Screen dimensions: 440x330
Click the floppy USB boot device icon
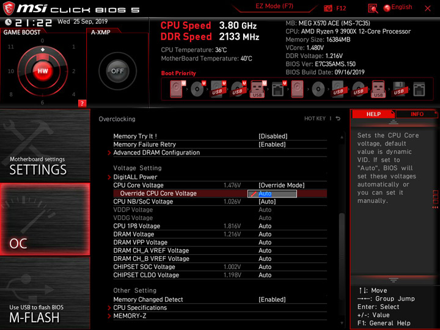click(x=398, y=89)
